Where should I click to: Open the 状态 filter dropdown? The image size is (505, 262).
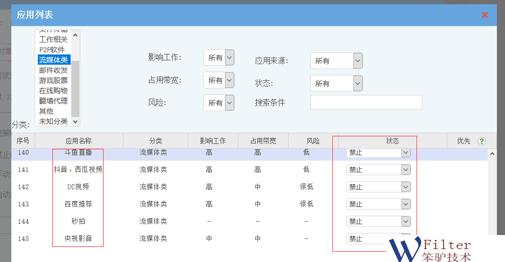[336, 84]
